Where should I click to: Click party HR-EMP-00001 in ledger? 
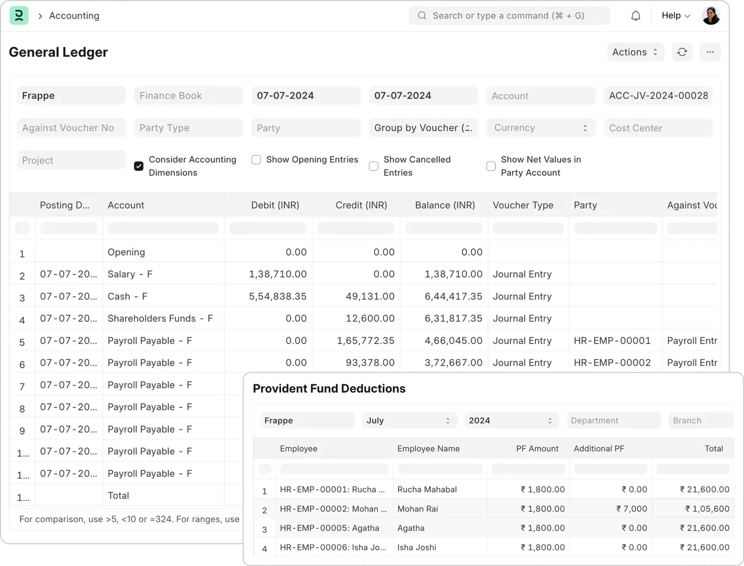pos(612,341)
